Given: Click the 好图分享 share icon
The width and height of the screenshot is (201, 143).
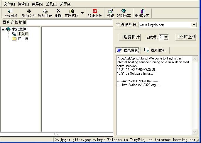Looking at the screenshot, I should tap(124, 13).
